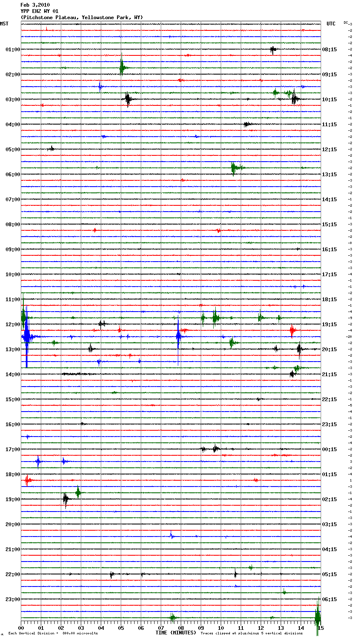Image resolution: width=354 pixels, height=639 pixels.
Task: Click the 22:15 UTC label
Action: 329,399
